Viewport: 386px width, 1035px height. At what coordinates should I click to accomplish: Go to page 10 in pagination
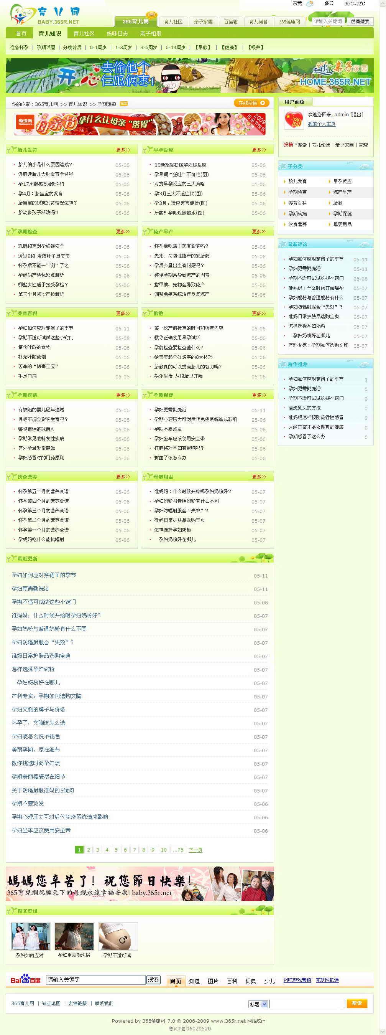[x=163, y=849]
